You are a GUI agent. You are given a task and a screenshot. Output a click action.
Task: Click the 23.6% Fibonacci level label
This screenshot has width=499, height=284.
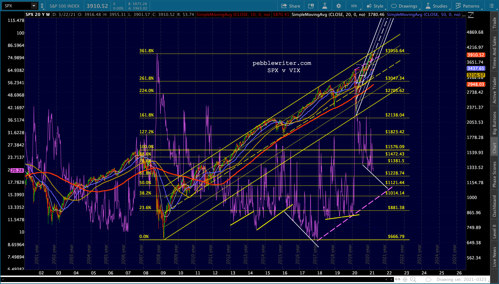145,208
